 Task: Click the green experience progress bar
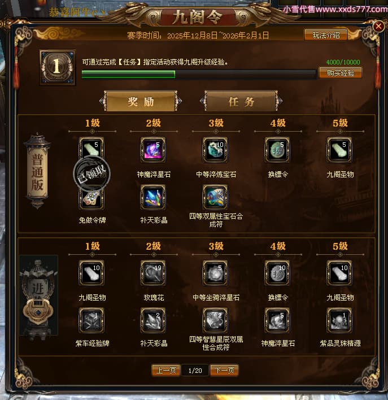(199, 74)
